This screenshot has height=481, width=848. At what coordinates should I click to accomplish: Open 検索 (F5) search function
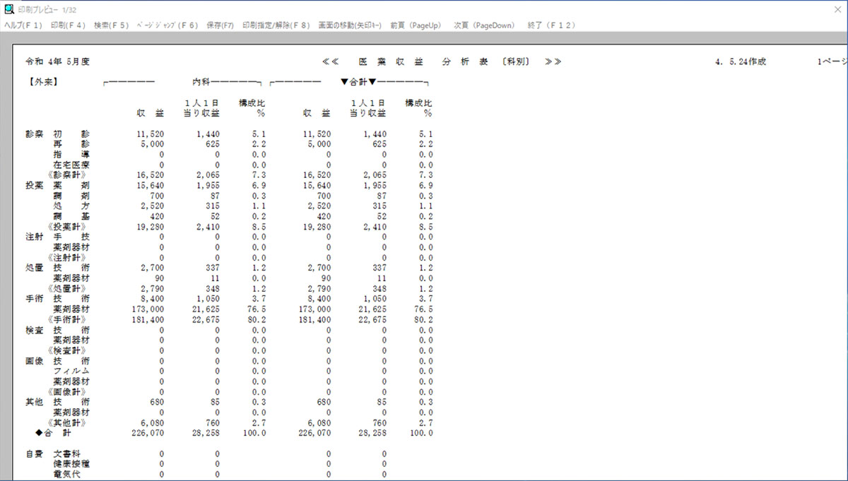(112, 25)
